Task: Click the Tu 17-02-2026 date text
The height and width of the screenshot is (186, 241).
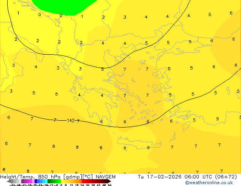Action: click(160, 177)
